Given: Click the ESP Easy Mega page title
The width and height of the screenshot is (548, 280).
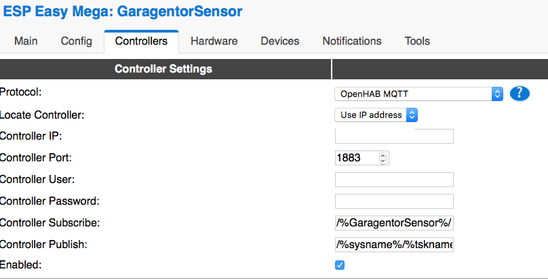Looking at the screenshot, I should pos(123,12).
